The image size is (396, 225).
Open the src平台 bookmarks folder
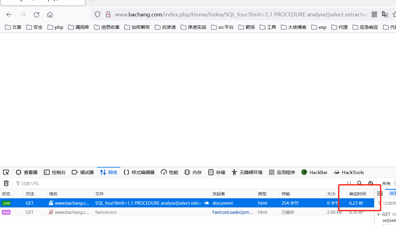222,27
